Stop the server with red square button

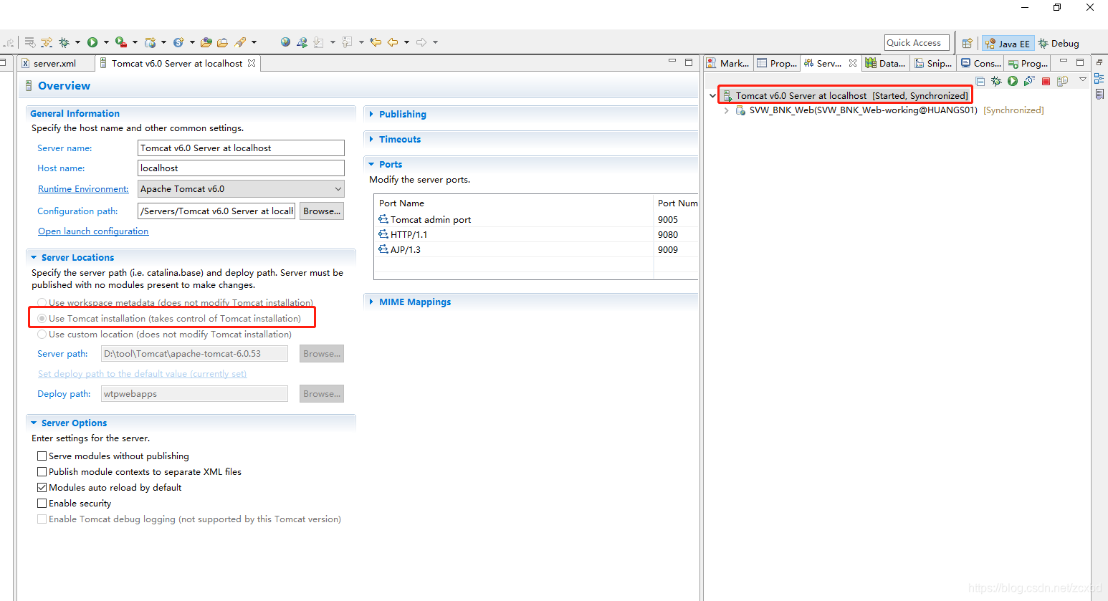coord(1046,81)
